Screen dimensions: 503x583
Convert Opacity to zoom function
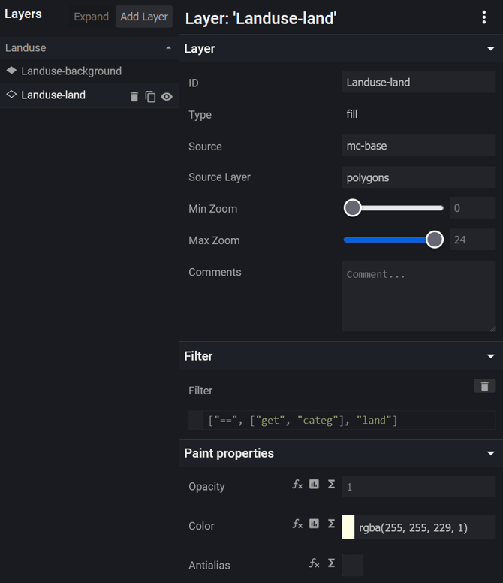coord(314,485)
